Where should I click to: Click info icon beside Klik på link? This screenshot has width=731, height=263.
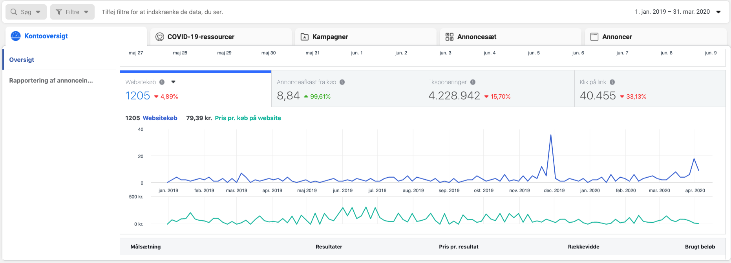tap(612, 82)
